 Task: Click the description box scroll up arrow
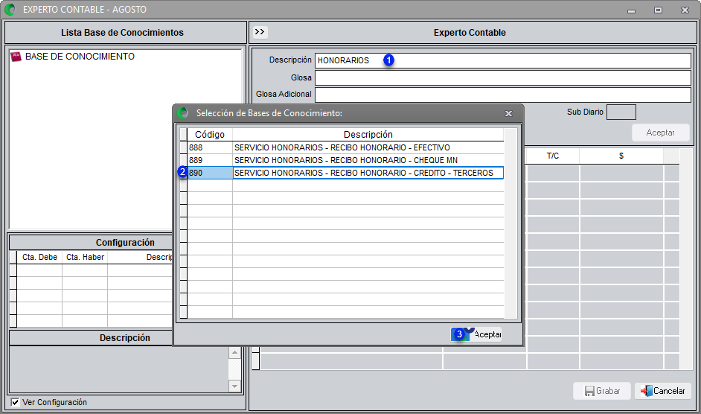pyautogui.click(x=234, y=353)
